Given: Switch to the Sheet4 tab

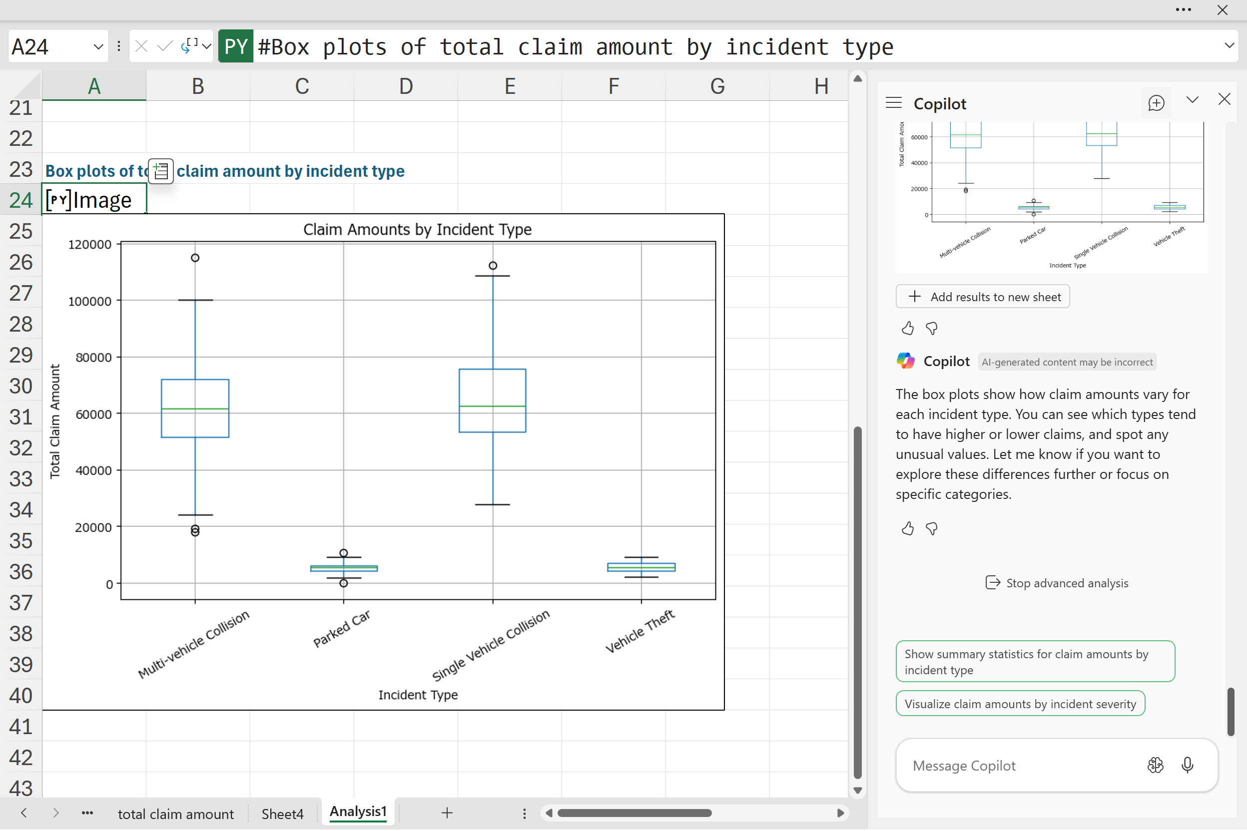Looking at the screenshot, I should coord(282,814).
